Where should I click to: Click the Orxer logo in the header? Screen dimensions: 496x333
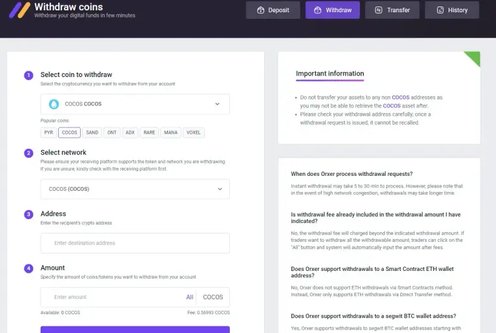[x=19, y=10]
